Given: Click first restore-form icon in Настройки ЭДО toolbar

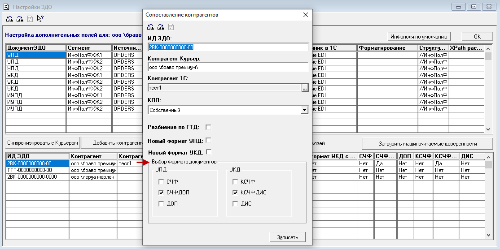Looking at the screenshot, I should pos(9,19).
